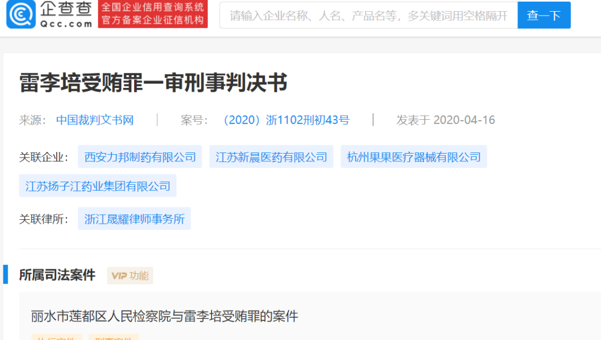Focus the company name search field
Screen dimensions: 601x340
(368, 16)
